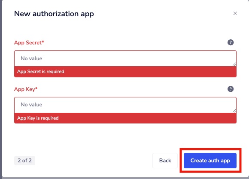The height and width of the screenshot is (179, 249).
Task: Click the 'App Key is required' error banner
Action: pos(125,118)
